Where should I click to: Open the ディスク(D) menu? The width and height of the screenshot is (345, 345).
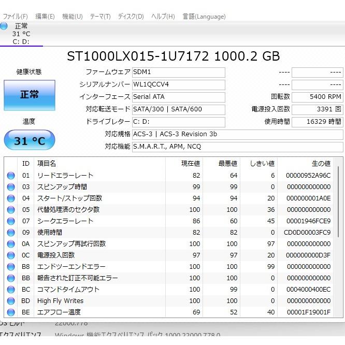click(131, 17)
